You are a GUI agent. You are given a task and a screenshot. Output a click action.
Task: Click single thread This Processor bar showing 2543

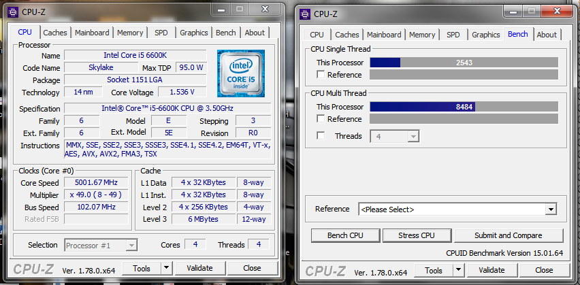[464, 63]
